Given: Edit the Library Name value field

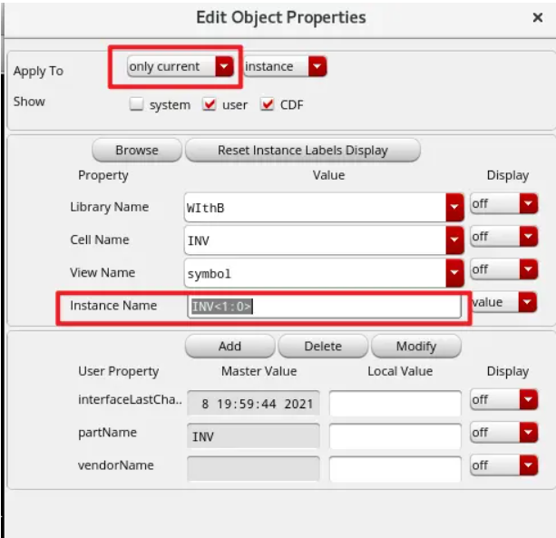Looking at the screenshot, I should pos(315,208).
